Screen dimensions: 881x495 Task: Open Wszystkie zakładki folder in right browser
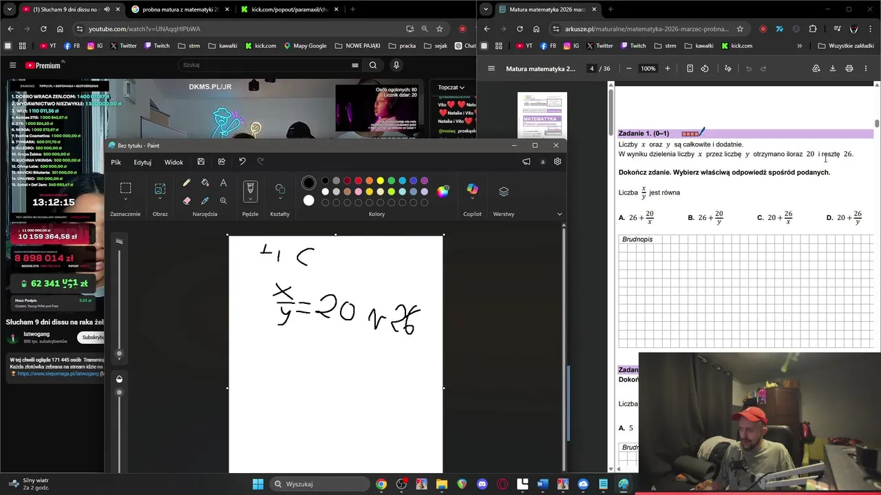tap(846, 46)
